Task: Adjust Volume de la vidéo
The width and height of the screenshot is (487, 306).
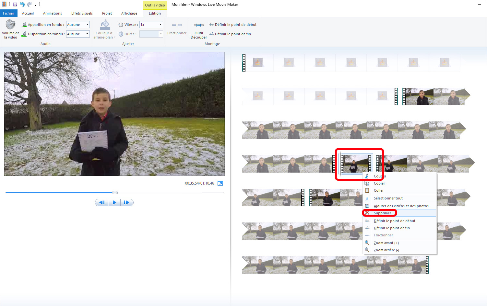Action: (10, 29)
